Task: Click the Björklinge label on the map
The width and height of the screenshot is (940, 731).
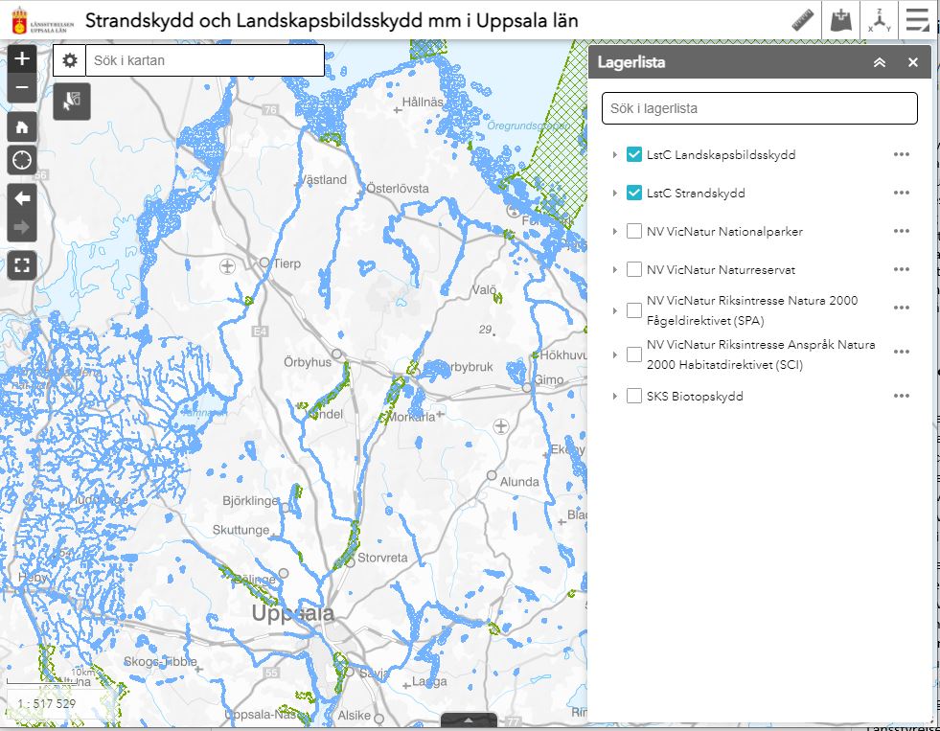Action: pos(251,501)
